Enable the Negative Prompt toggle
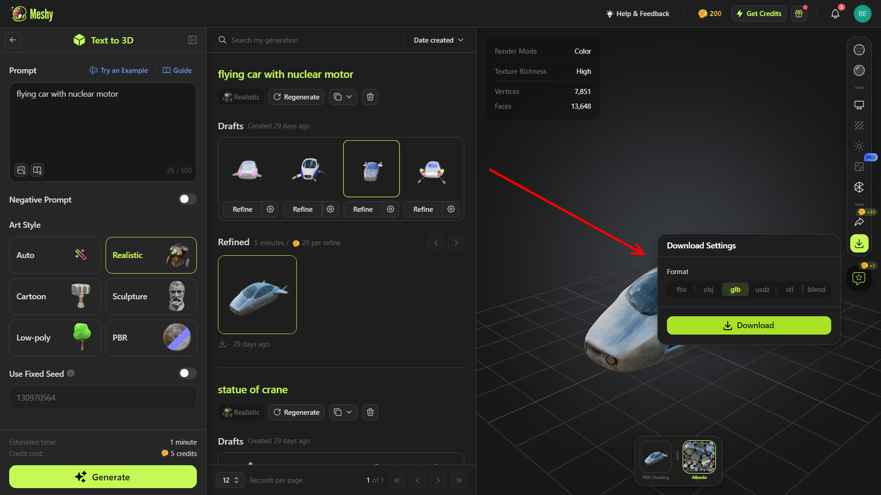Image resolution: width=881 pixels, height=495 pixels. (x=187, y=199)
